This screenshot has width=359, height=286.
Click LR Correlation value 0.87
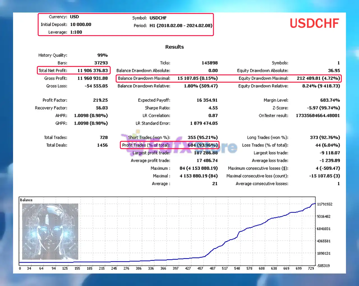213,116
